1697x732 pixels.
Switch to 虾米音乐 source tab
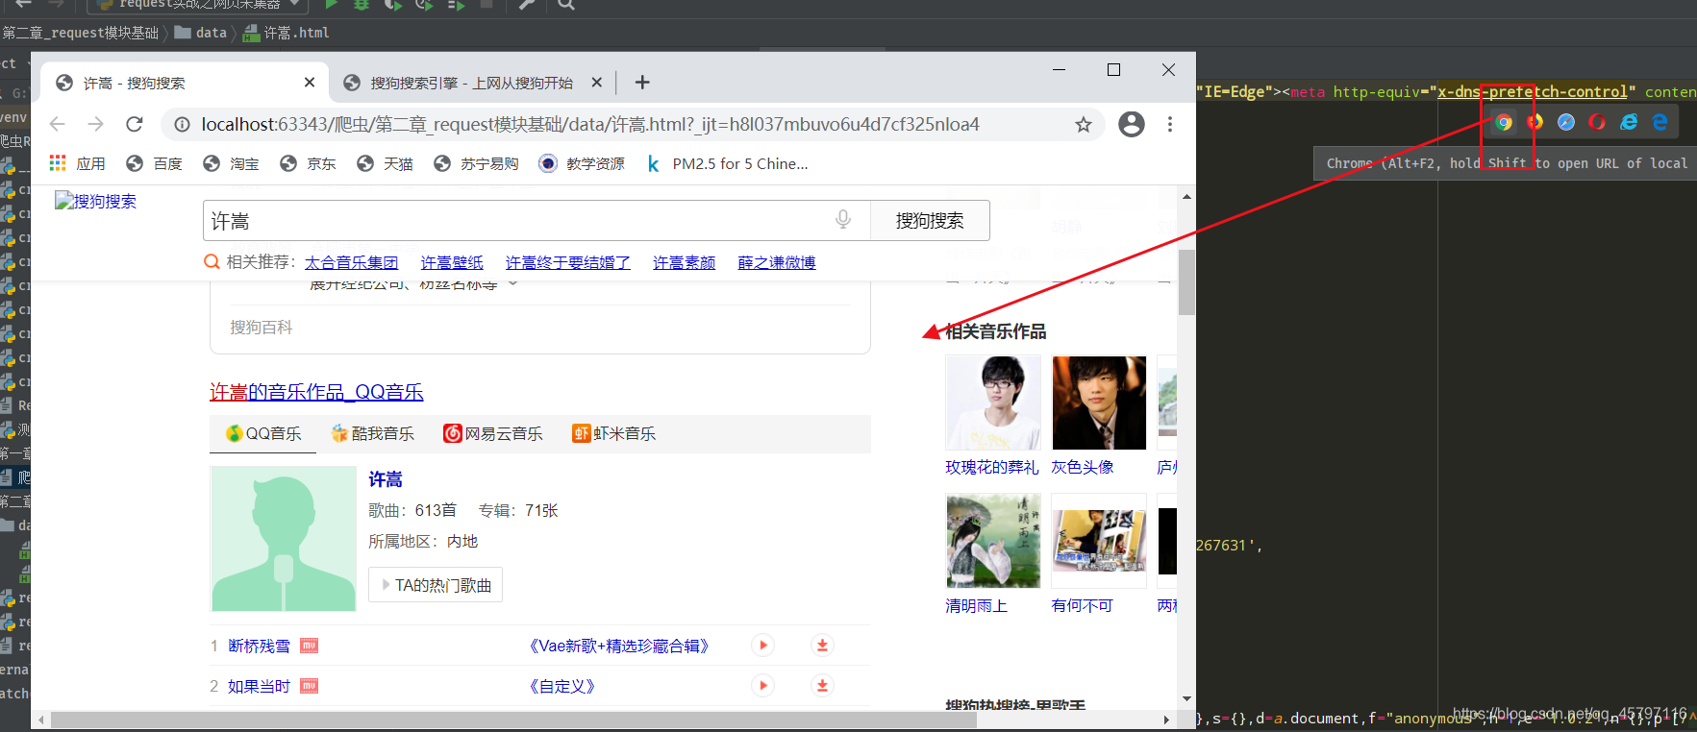point(613,434)
